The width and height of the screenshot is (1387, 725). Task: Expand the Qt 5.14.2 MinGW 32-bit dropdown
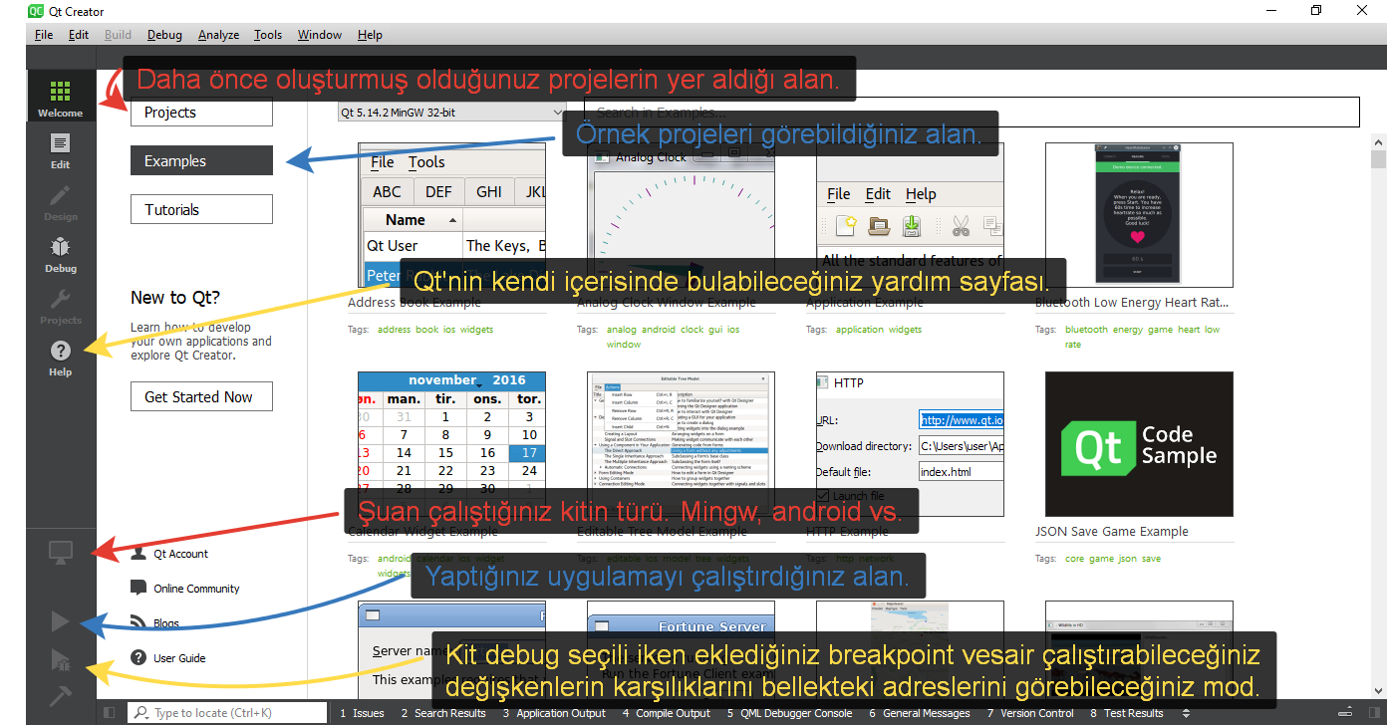tap(451, 113)
